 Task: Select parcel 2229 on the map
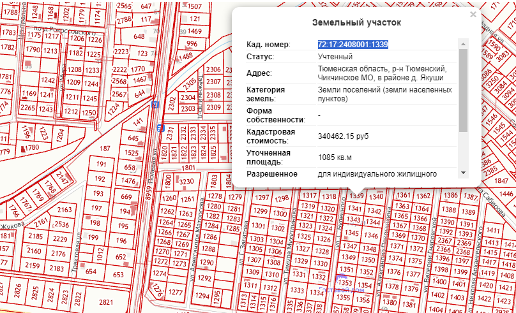[x=60, y=239]
